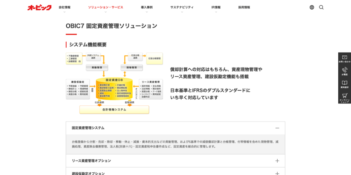This screenshot has width=351, height=175.
Task: Expand リース資産管理オプション with plus icon
Action: pyautogui.click(x=277, y=161)
